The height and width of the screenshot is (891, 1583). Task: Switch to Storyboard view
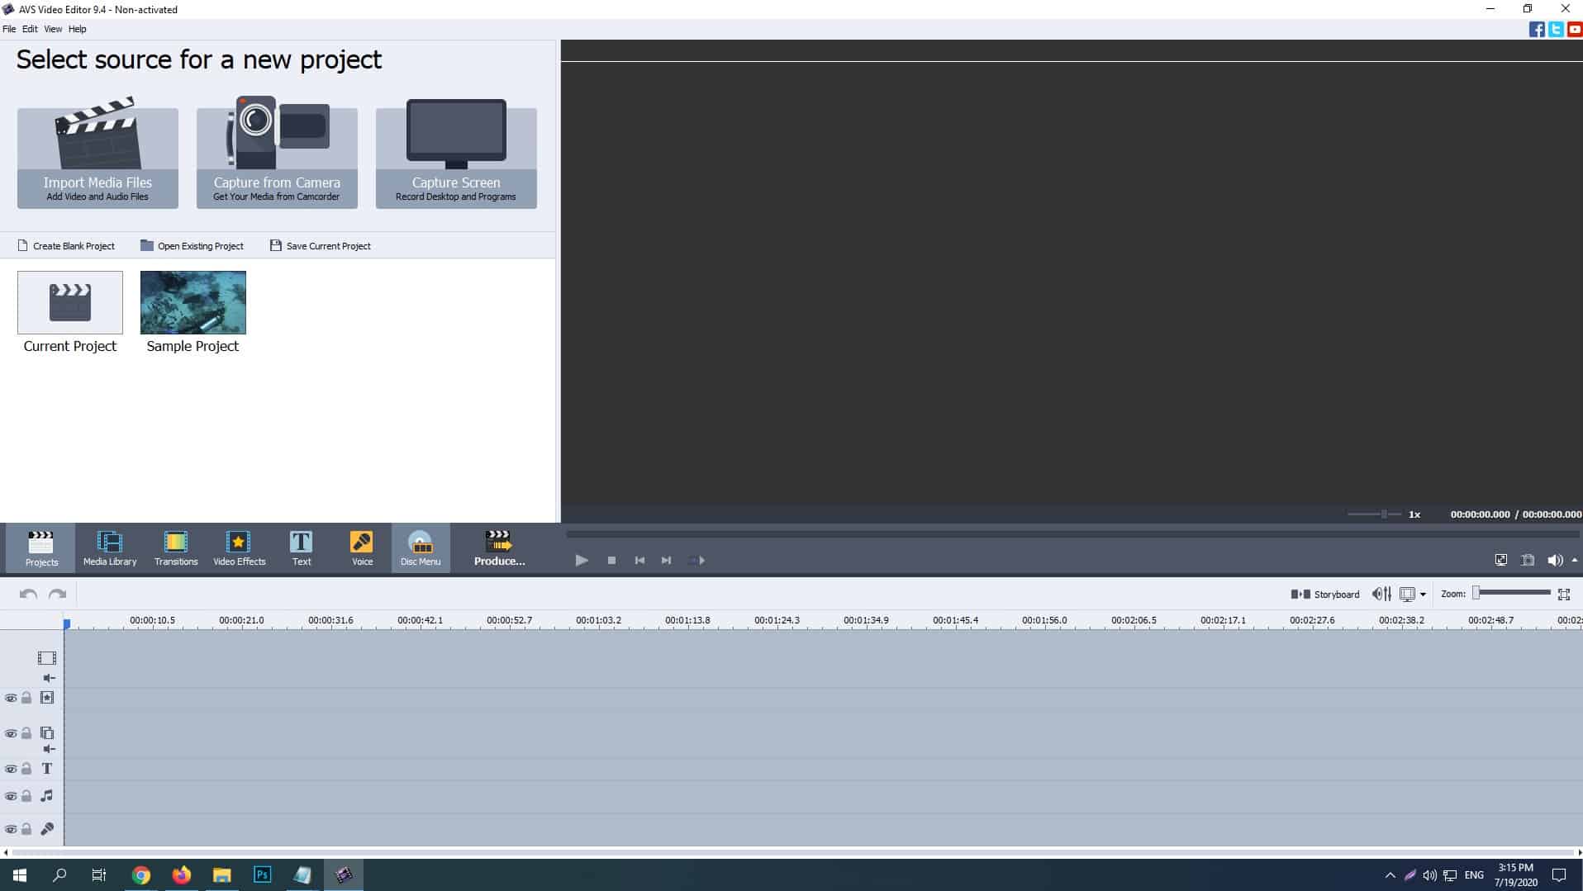[1325, 595]
